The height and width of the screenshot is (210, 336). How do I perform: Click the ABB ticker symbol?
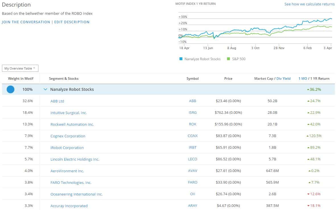pyautogui.click(x=193, y=101)
